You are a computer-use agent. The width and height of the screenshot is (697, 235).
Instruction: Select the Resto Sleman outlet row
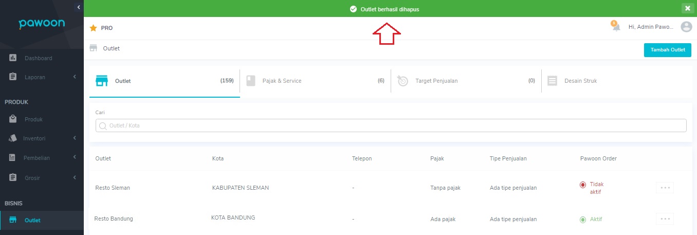[x=390, y=188]
